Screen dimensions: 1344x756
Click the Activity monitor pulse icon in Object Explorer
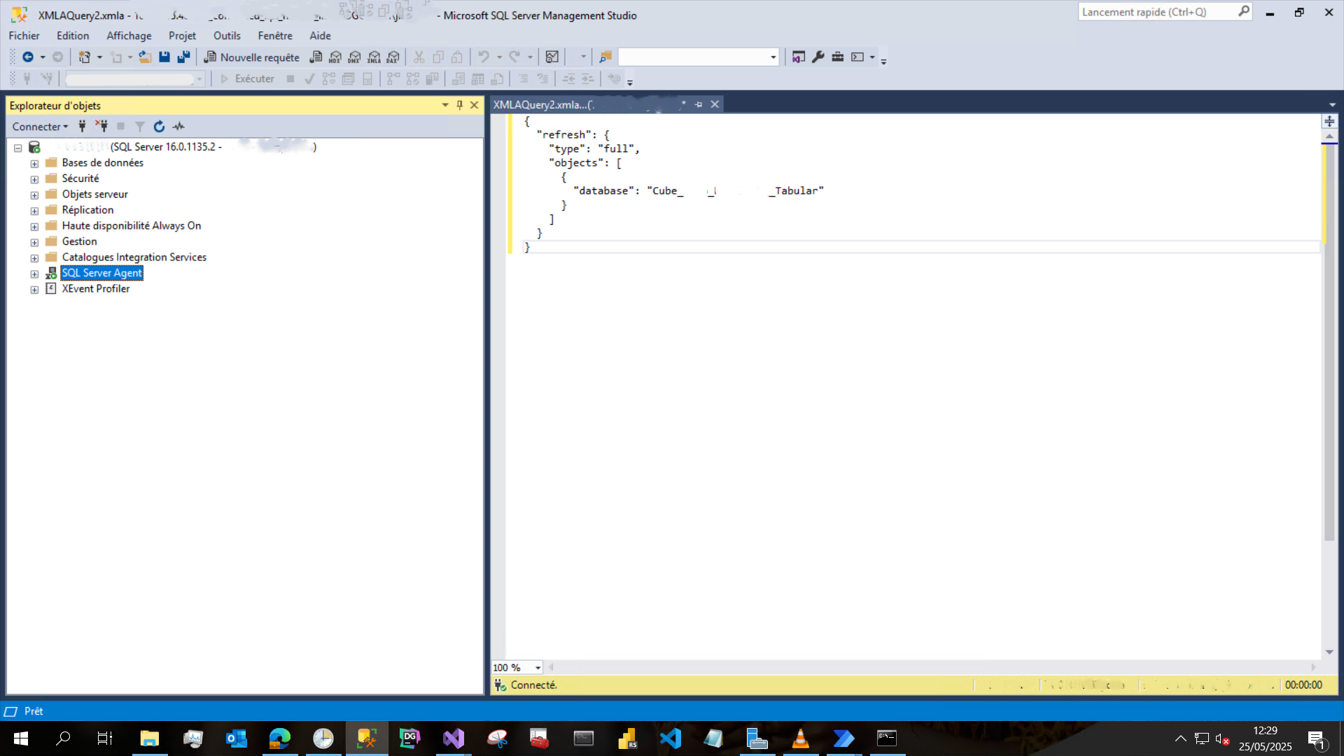(x=179, y=127)
